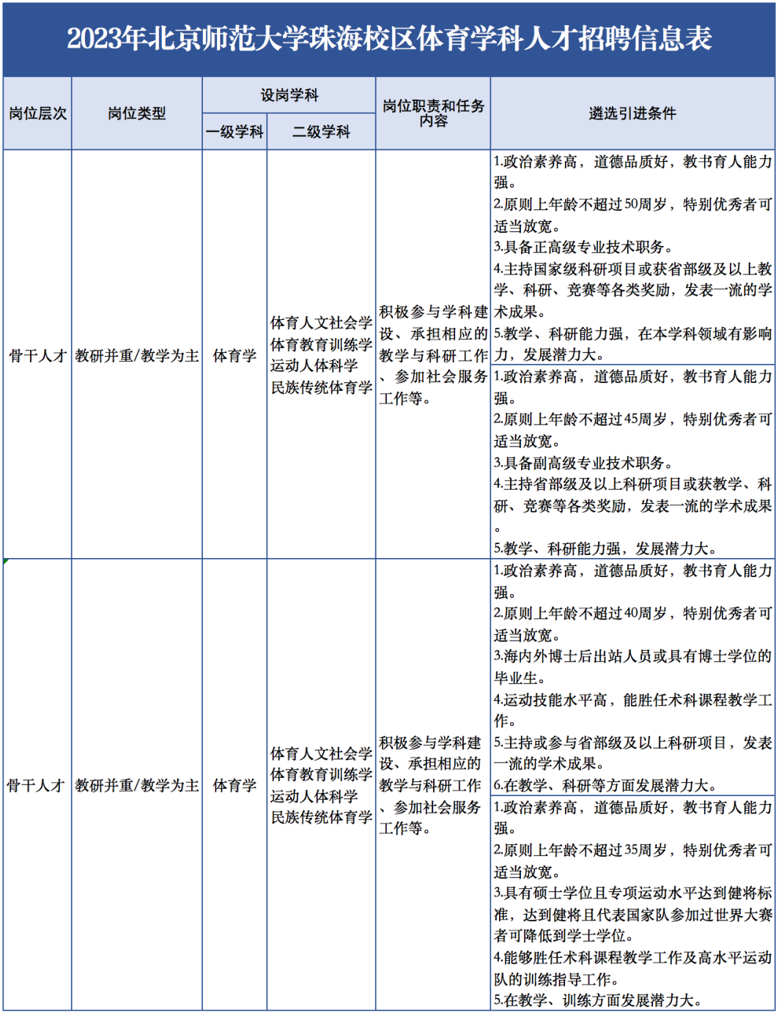Select the line 5.教学、科研能力强，发展潜力大。
The width and height of the screenshot is (779, 1015).
tap(605, 549)
